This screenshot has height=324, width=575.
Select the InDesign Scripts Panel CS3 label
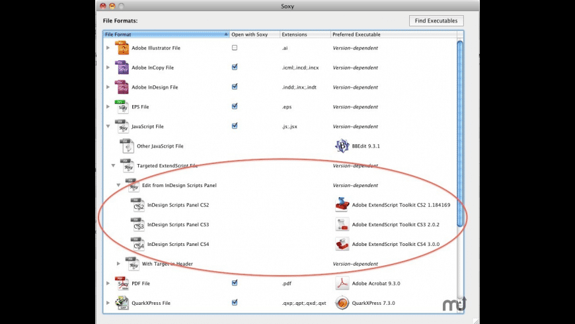coord(178,225)
